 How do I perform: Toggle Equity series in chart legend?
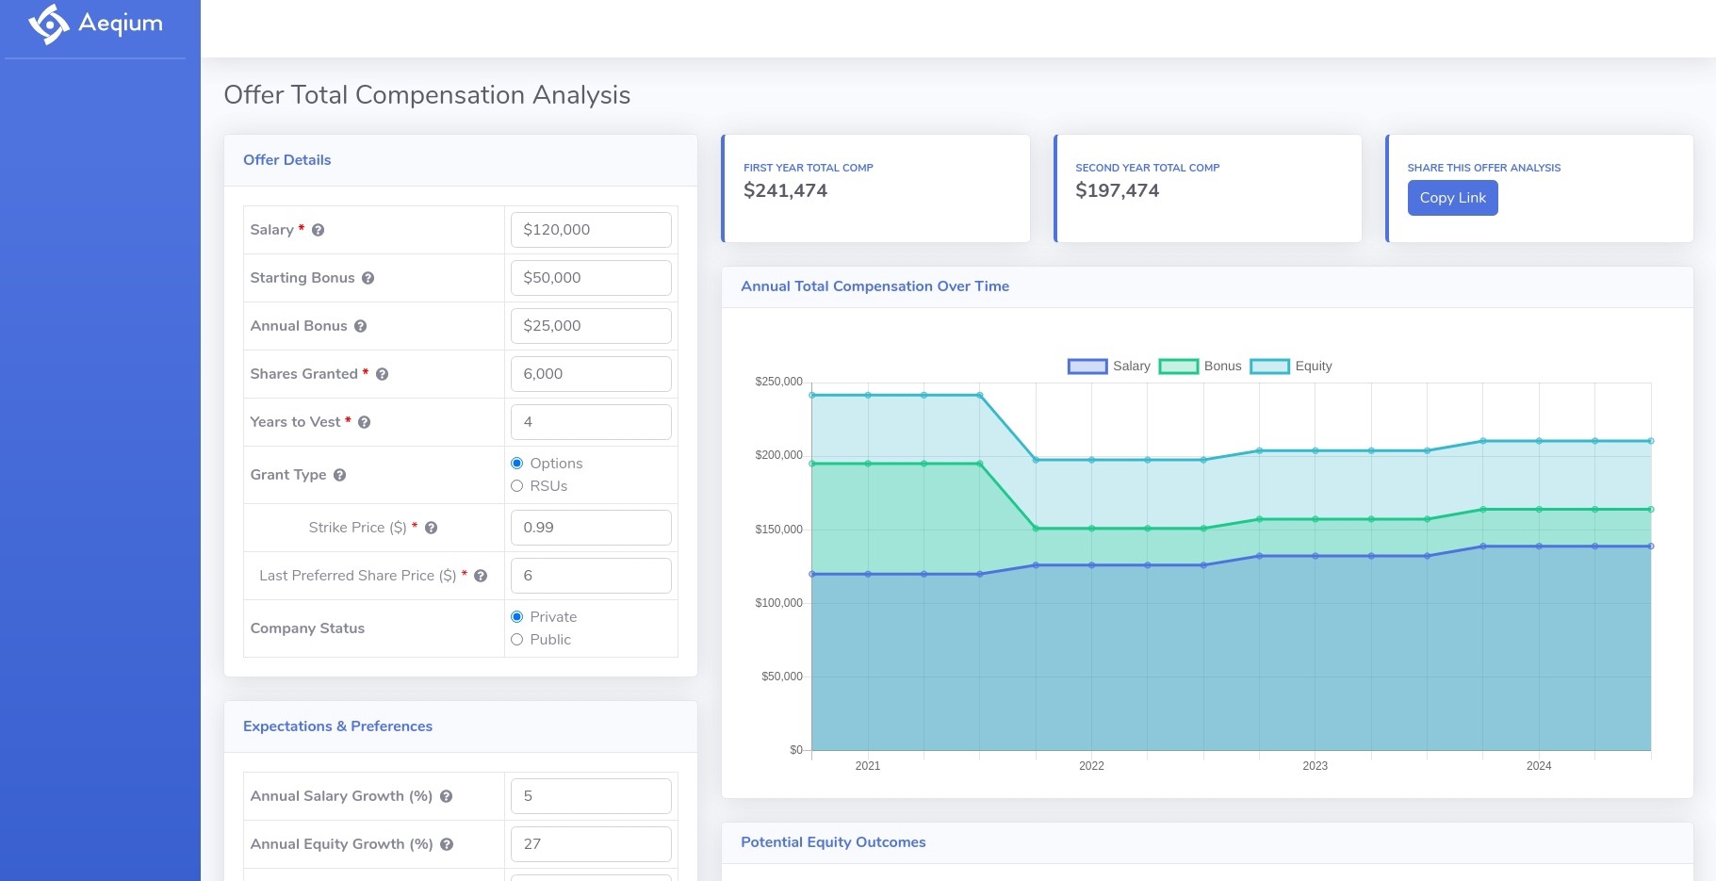tap(1291, 367)
